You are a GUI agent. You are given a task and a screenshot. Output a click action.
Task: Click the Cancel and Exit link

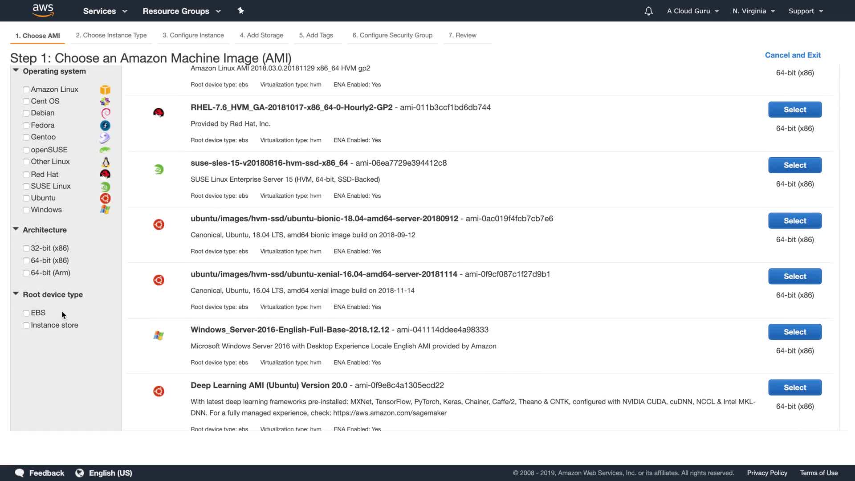pyautogui.click(x=793, y=55)
